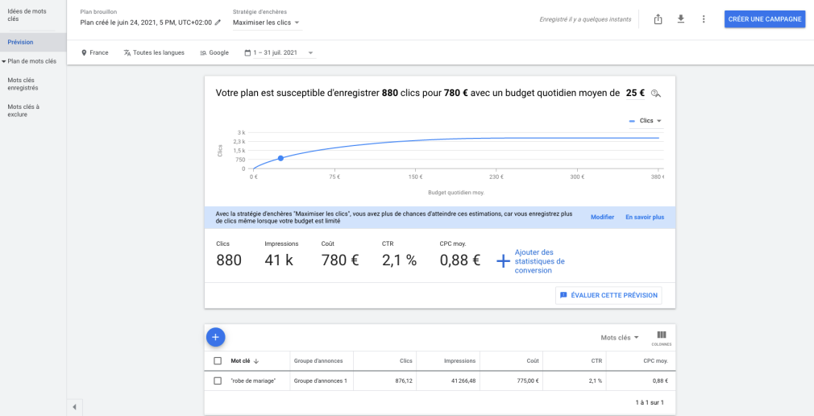This screenshot has width=814, height=416.
Task: Check the "robe de mariage" row checkbox
Action: (218, 381)
